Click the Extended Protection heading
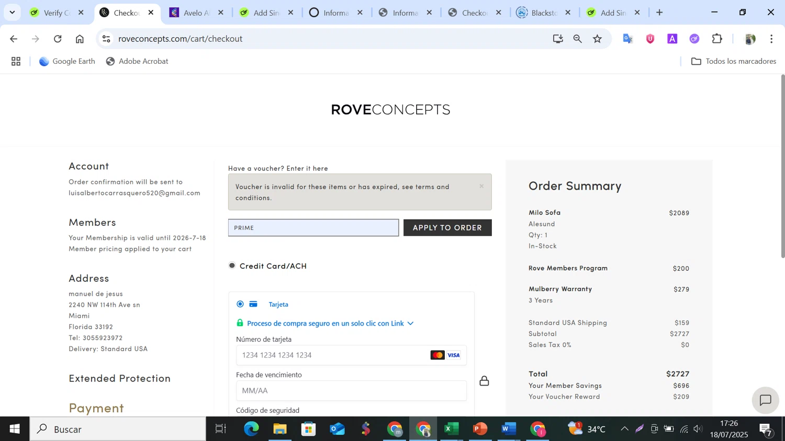The image size is (785, 441). (120, 378)
